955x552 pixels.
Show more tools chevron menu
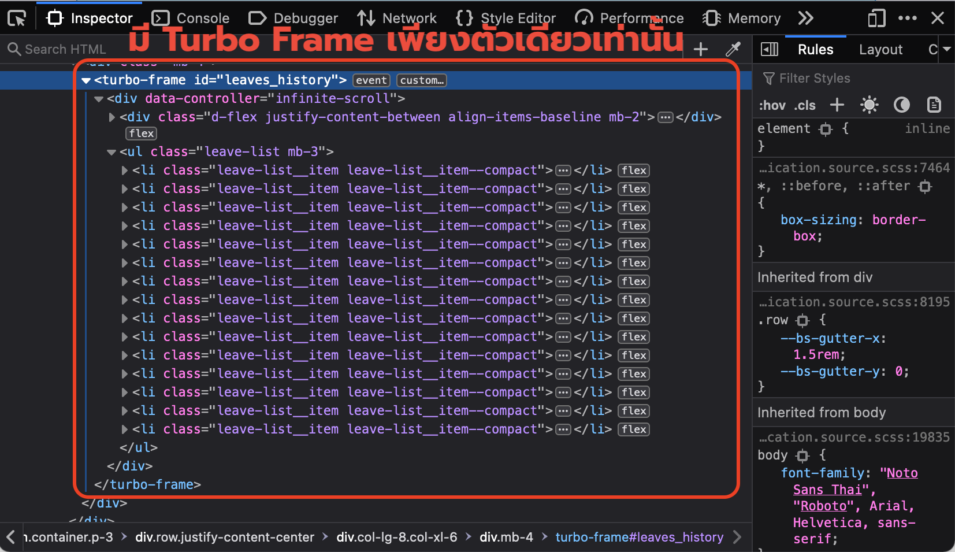(806, 18)
